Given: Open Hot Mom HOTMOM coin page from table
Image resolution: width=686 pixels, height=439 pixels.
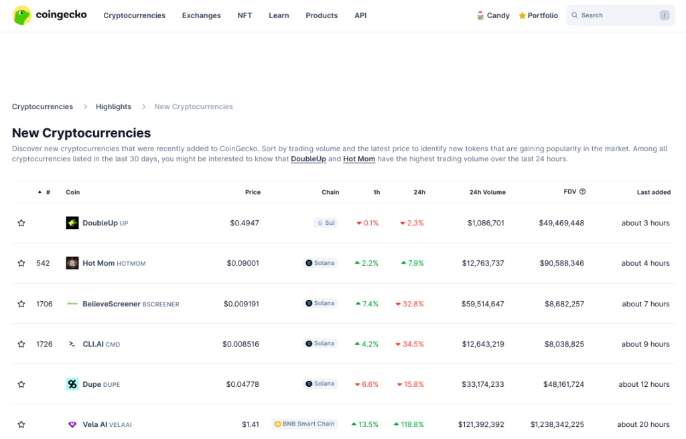Looking at the screenshot, I should (x=114, y=263).
